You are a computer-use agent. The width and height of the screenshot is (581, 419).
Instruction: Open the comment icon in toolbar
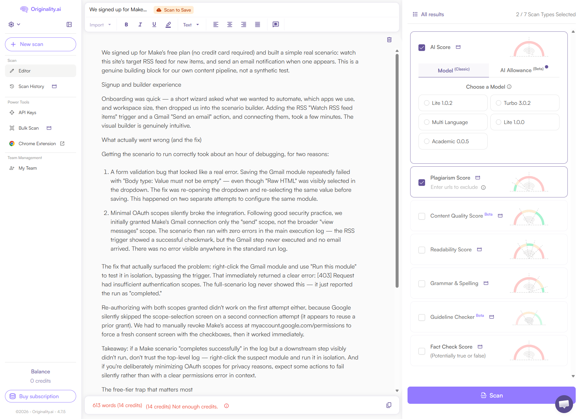tap(275, 24)
